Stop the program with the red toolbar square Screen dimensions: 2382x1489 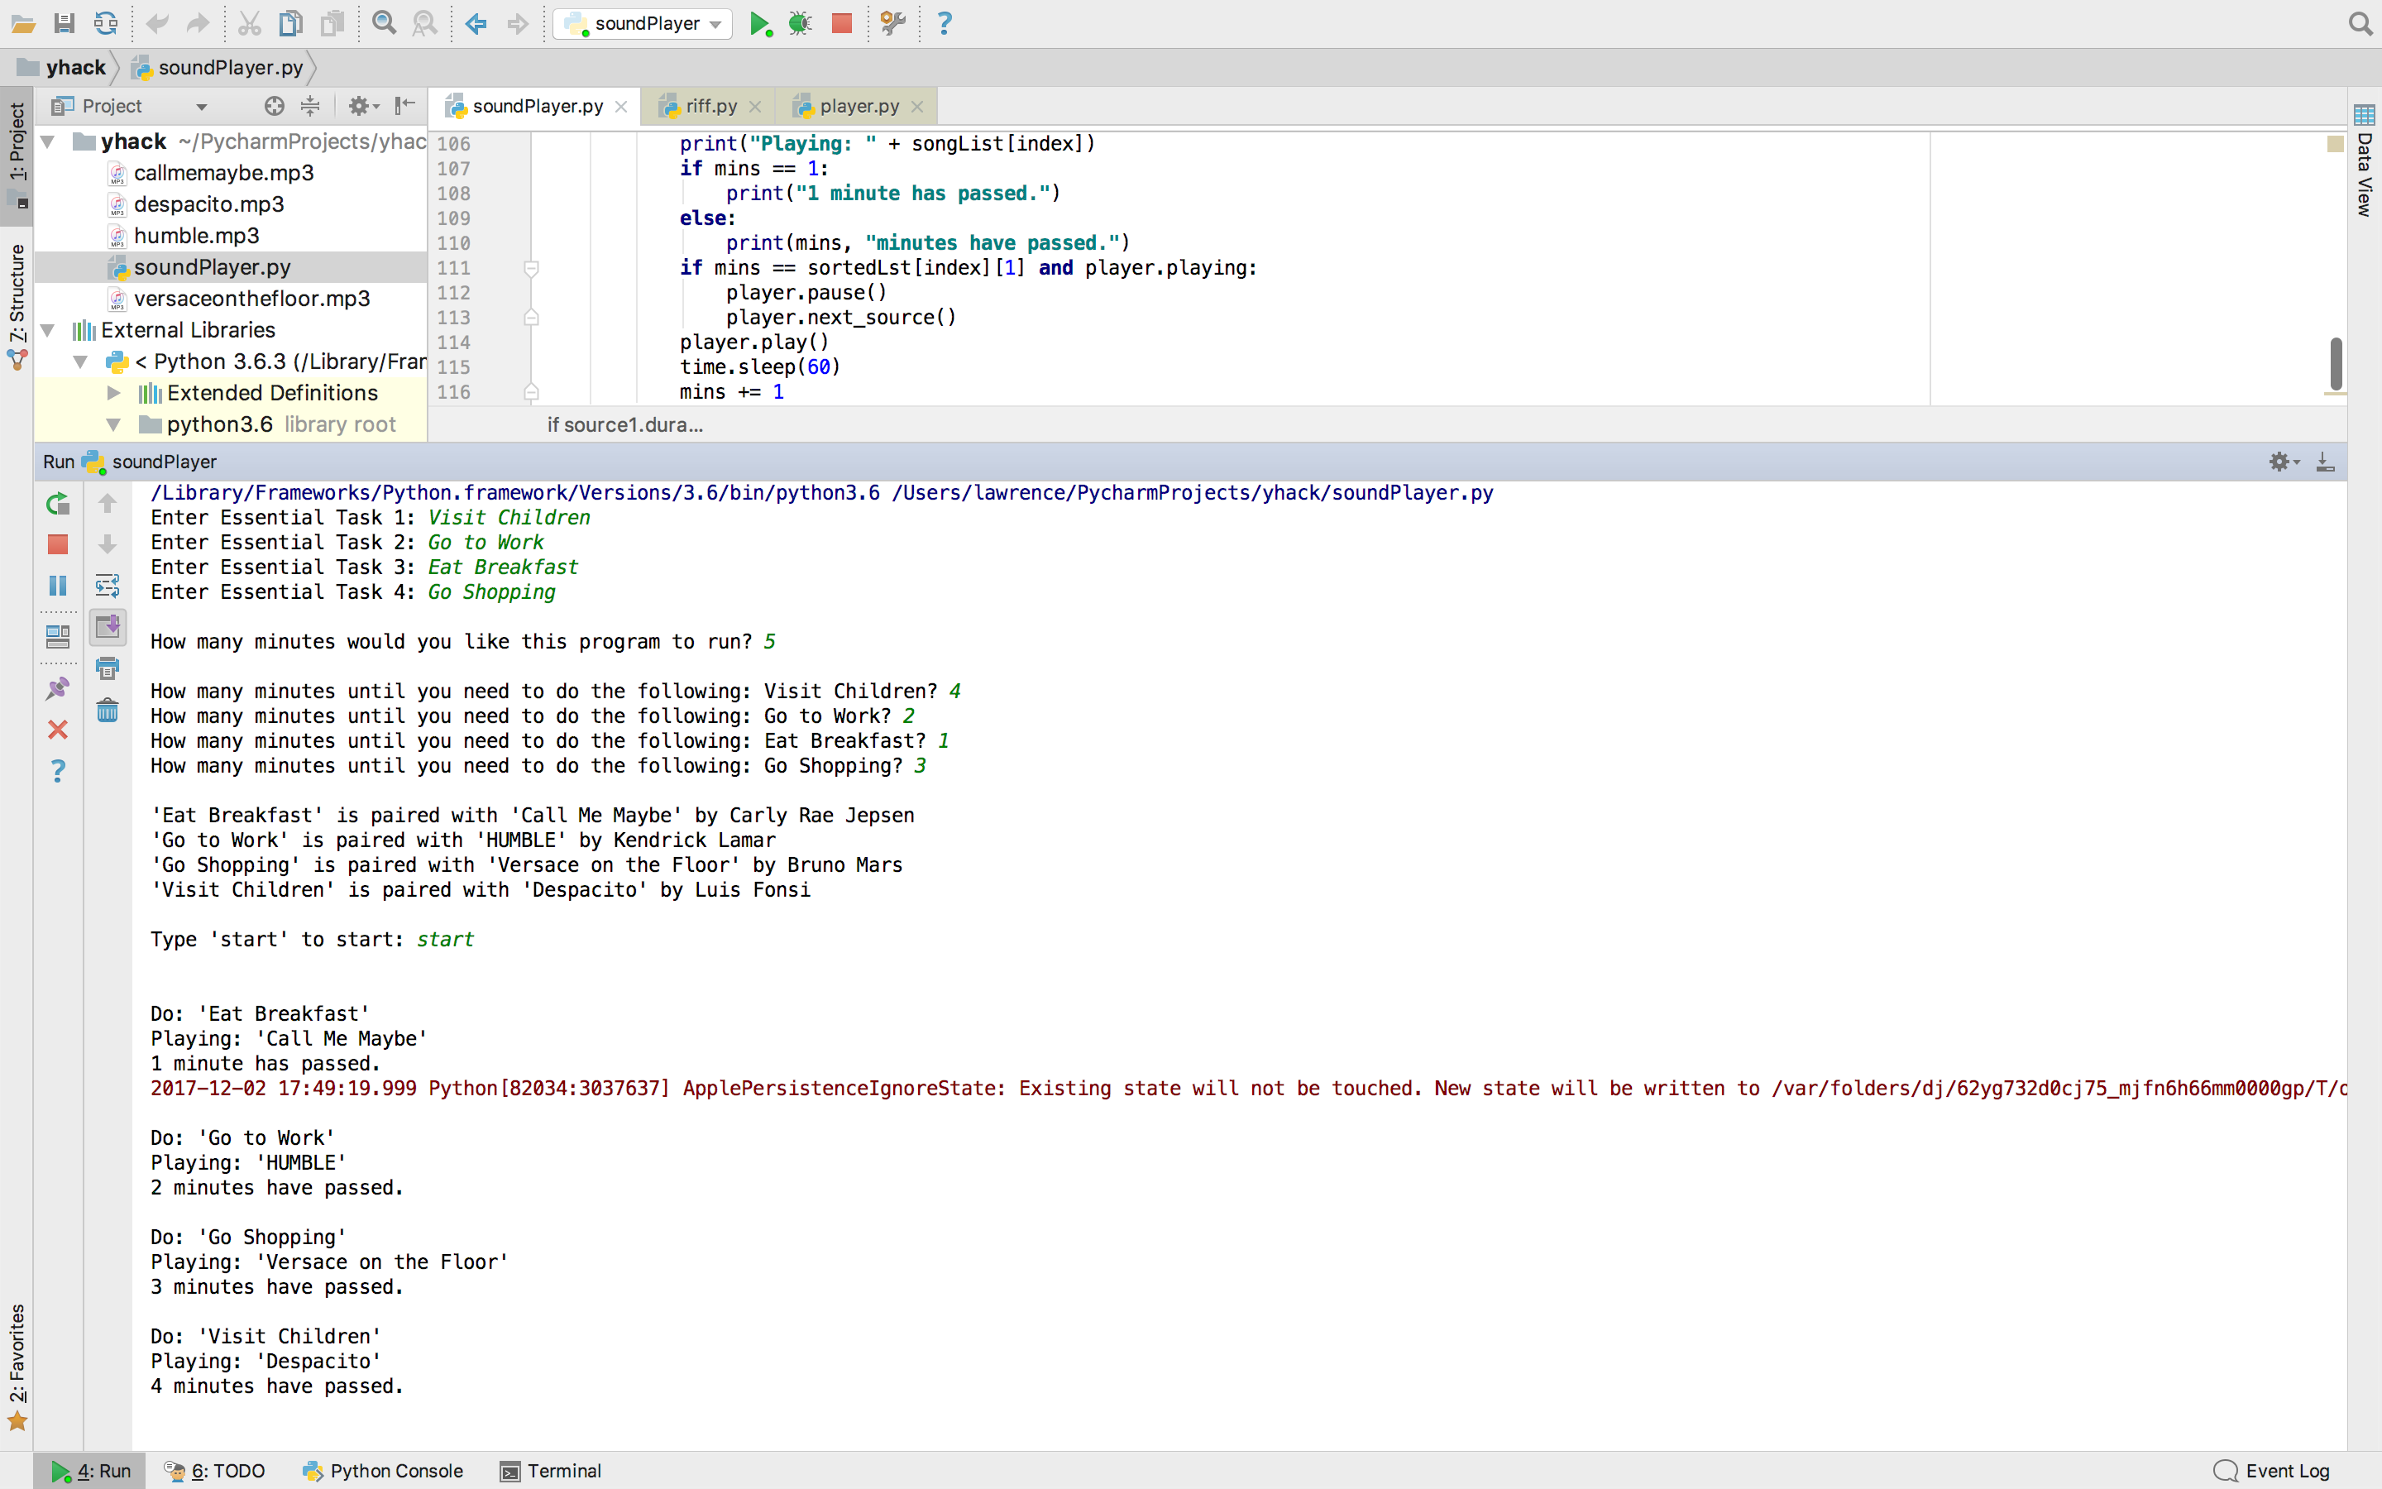[x=842, y=24]
